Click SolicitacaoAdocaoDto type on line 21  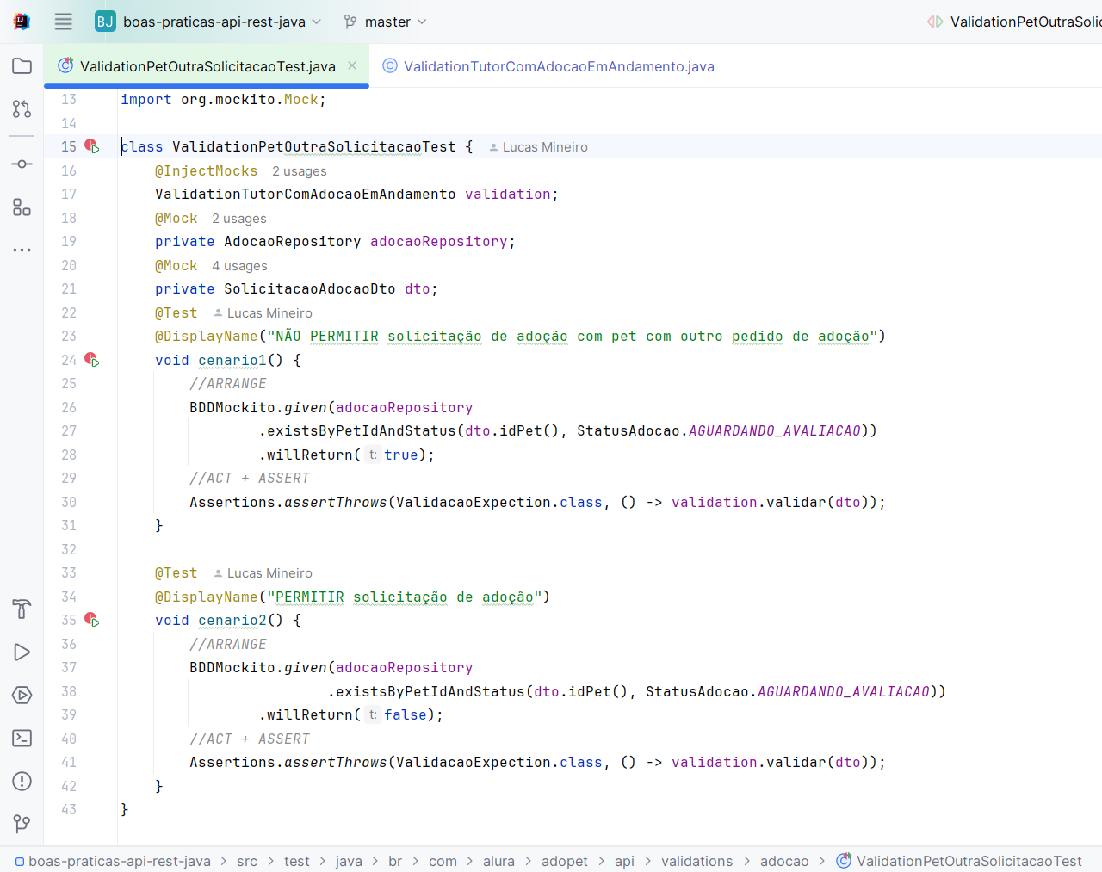point(310,289)
